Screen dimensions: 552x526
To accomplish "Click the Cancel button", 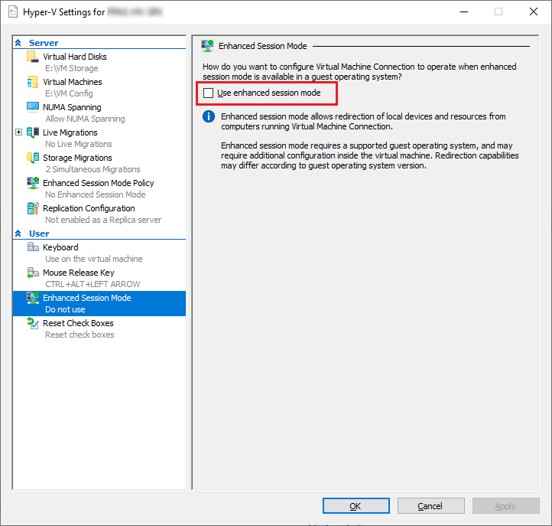I will (x=431, y=506).
